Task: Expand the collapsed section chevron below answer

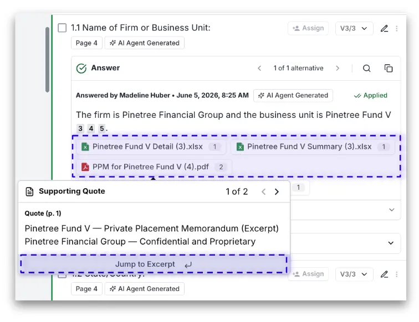Action: pos(391,210)
